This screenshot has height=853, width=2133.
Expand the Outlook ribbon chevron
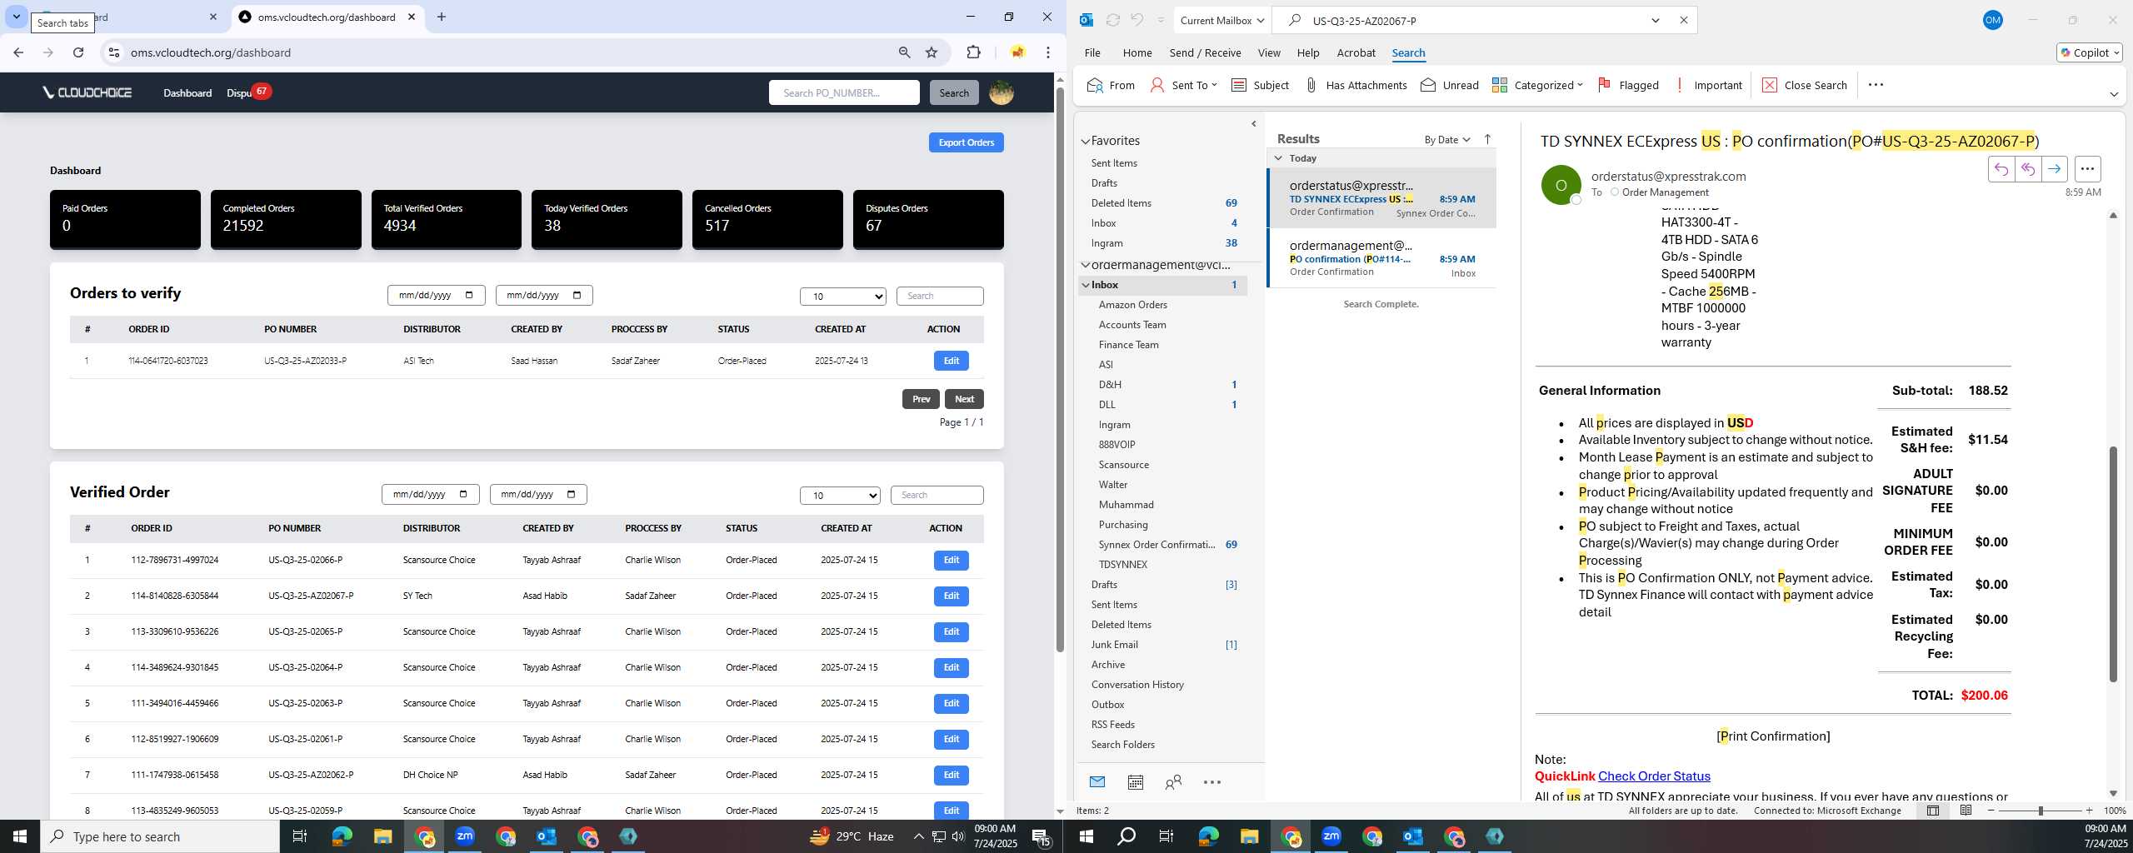[2113, 94]
